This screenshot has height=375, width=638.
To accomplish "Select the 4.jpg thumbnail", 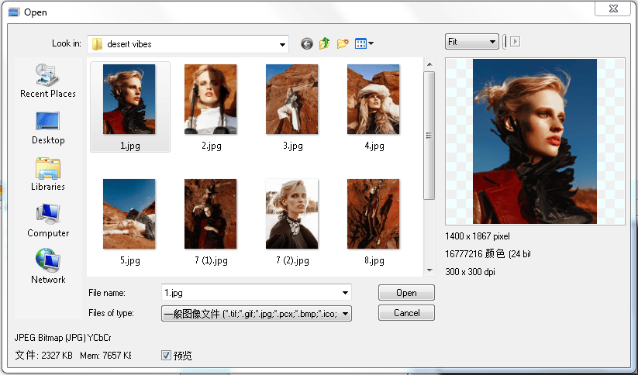I will tap(374, 107).
